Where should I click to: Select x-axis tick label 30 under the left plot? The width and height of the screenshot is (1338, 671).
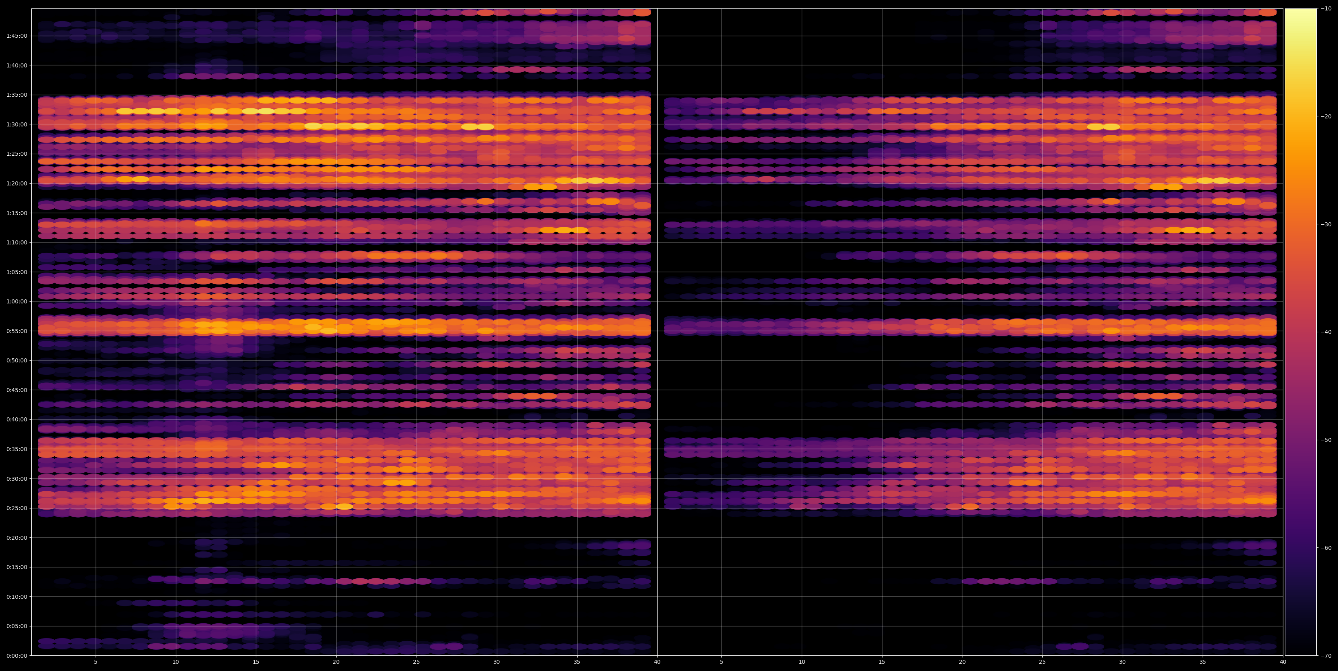[496, 662]
